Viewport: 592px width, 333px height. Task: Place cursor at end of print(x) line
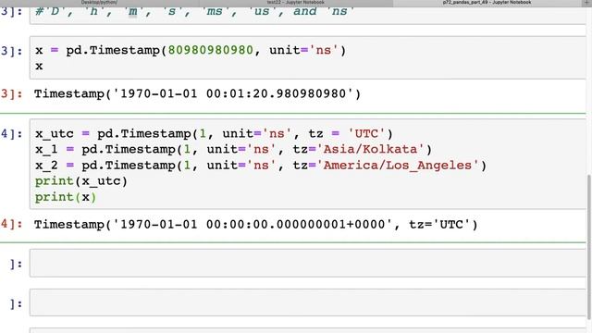tap(96, 197)
